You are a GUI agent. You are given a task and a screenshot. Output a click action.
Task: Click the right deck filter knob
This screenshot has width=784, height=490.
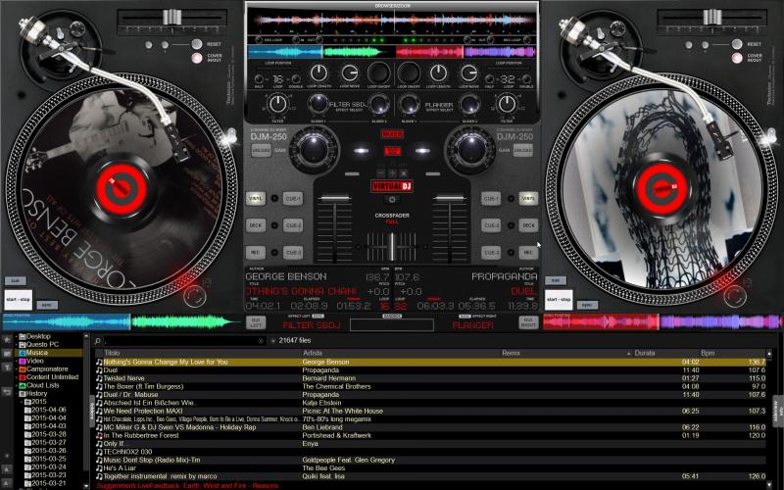(507, 104)
